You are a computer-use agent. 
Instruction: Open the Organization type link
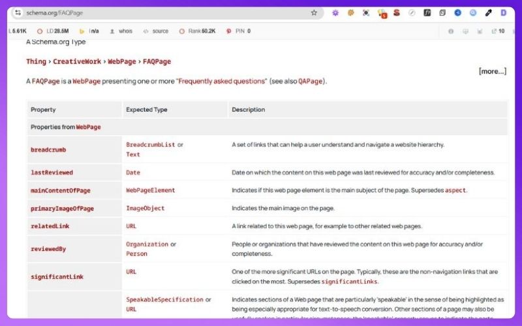[147, 244]
